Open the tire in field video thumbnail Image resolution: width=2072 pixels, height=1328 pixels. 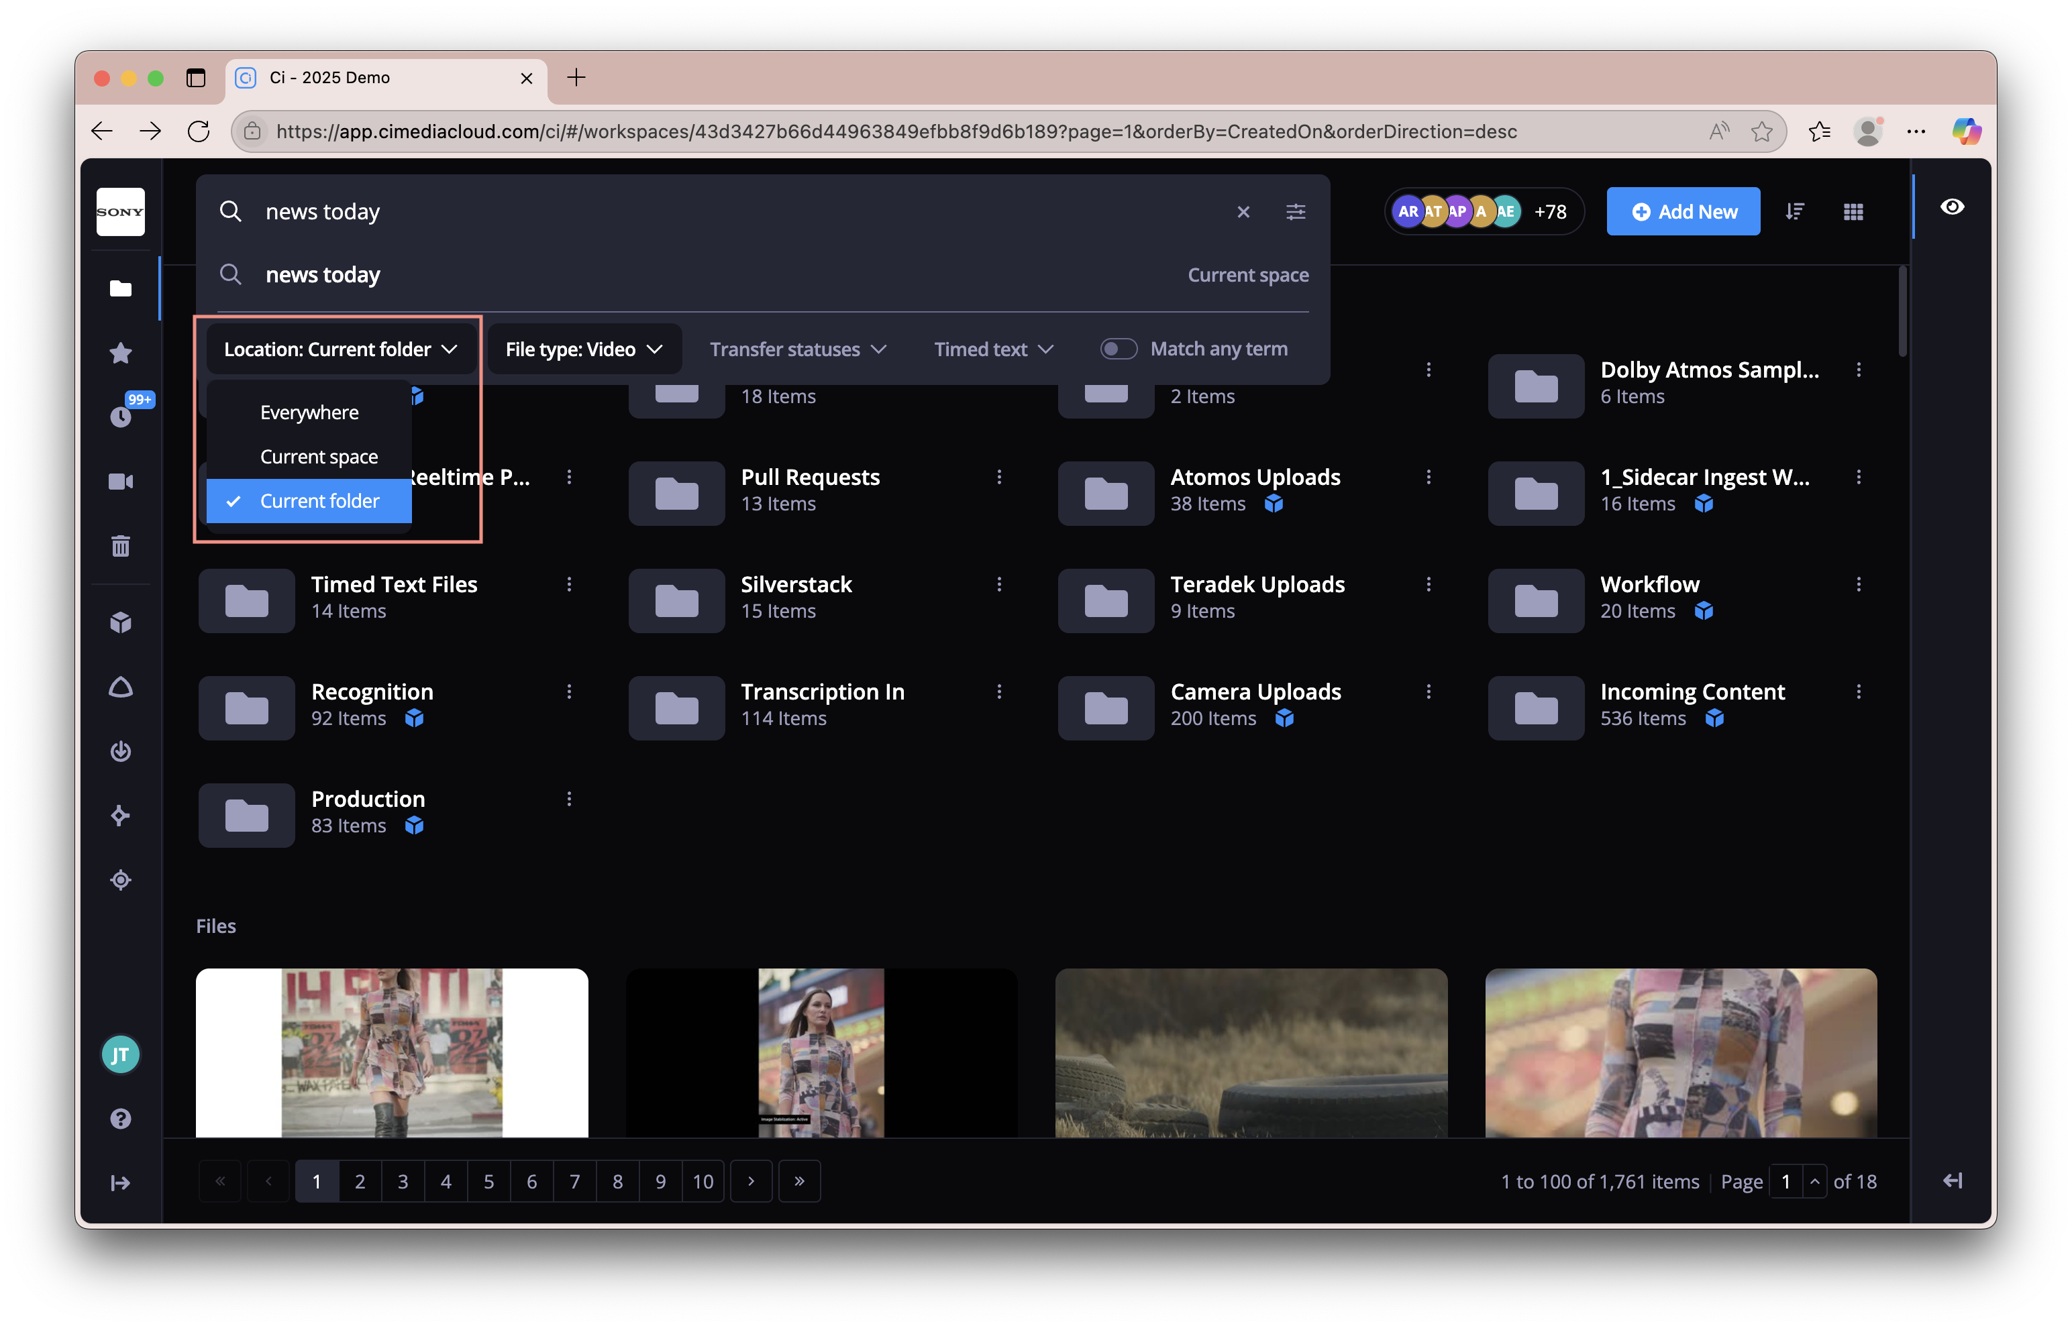click(1251, 1052)
